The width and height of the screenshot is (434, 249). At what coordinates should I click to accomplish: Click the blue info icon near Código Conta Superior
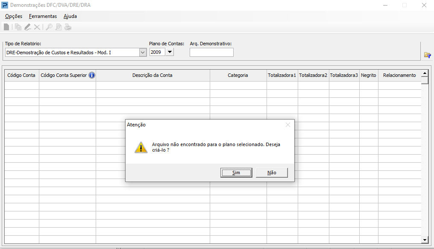(92, 75)
